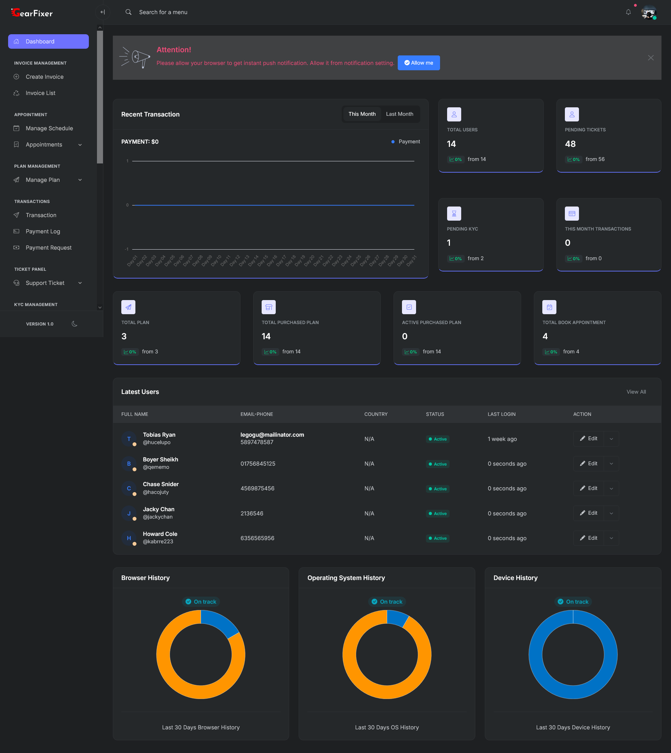
Task: Open action dropdown for Boyer Sheikh
Action: 611,464
